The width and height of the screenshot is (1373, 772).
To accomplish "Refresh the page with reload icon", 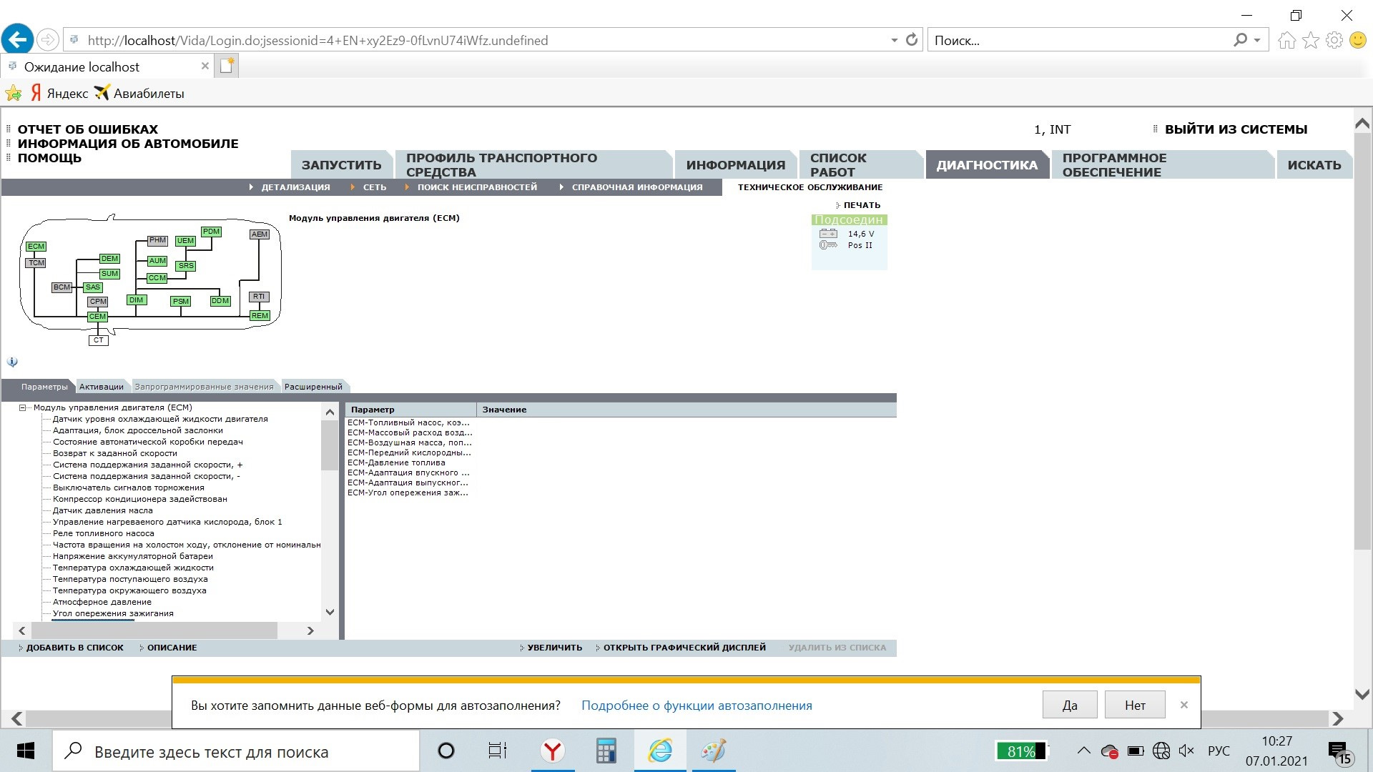I will (912, 40).
